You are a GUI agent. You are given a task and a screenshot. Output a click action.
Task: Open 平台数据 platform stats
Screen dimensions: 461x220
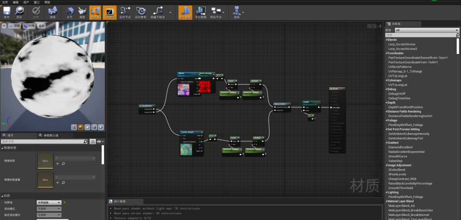201,12
